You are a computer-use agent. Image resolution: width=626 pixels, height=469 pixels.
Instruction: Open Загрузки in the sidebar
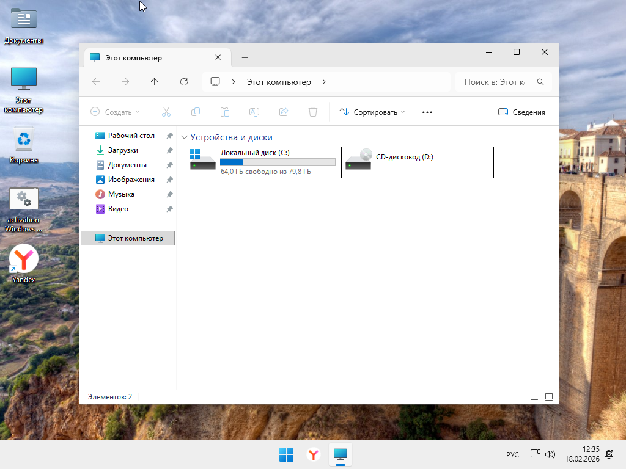click(x=123, y=150)
